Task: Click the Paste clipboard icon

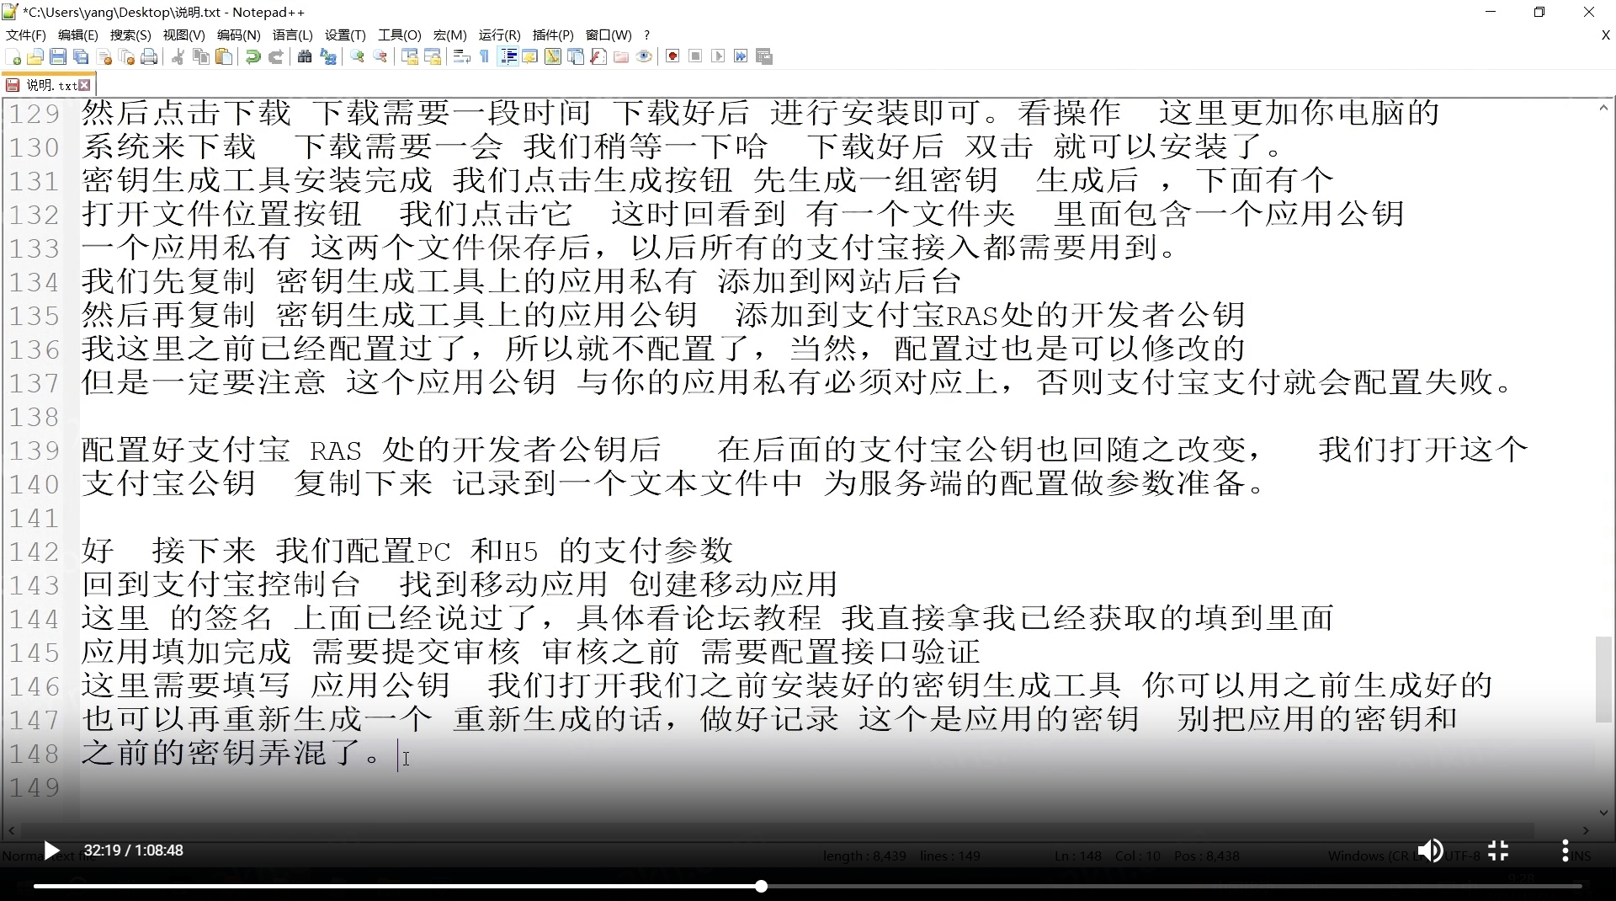Action: (x=224, y=56)
